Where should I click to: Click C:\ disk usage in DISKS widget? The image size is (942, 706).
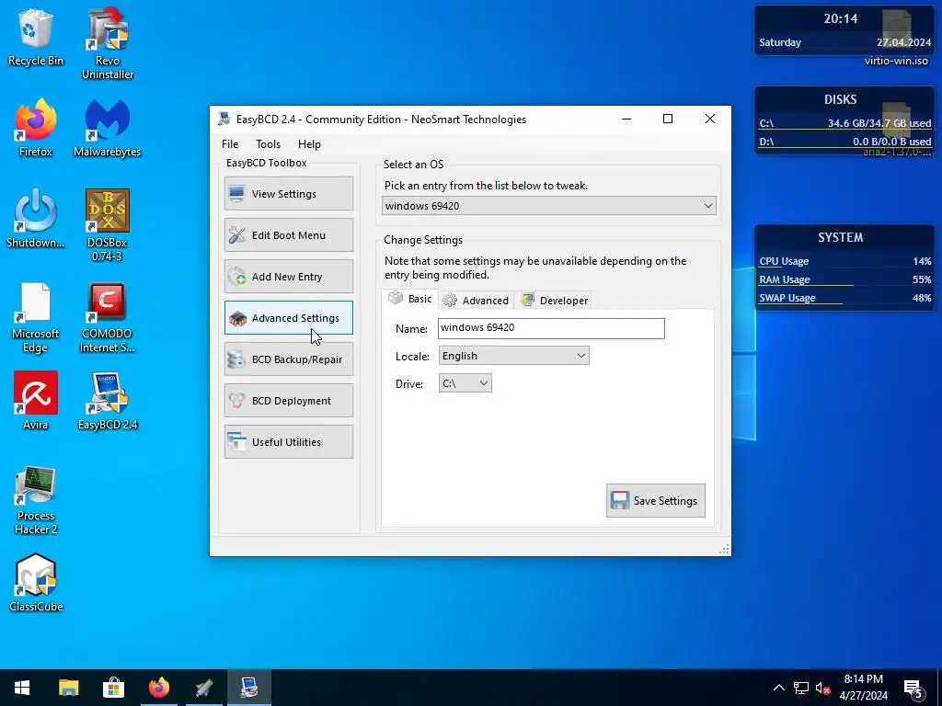pyautogui.click(x=844, y=123)
